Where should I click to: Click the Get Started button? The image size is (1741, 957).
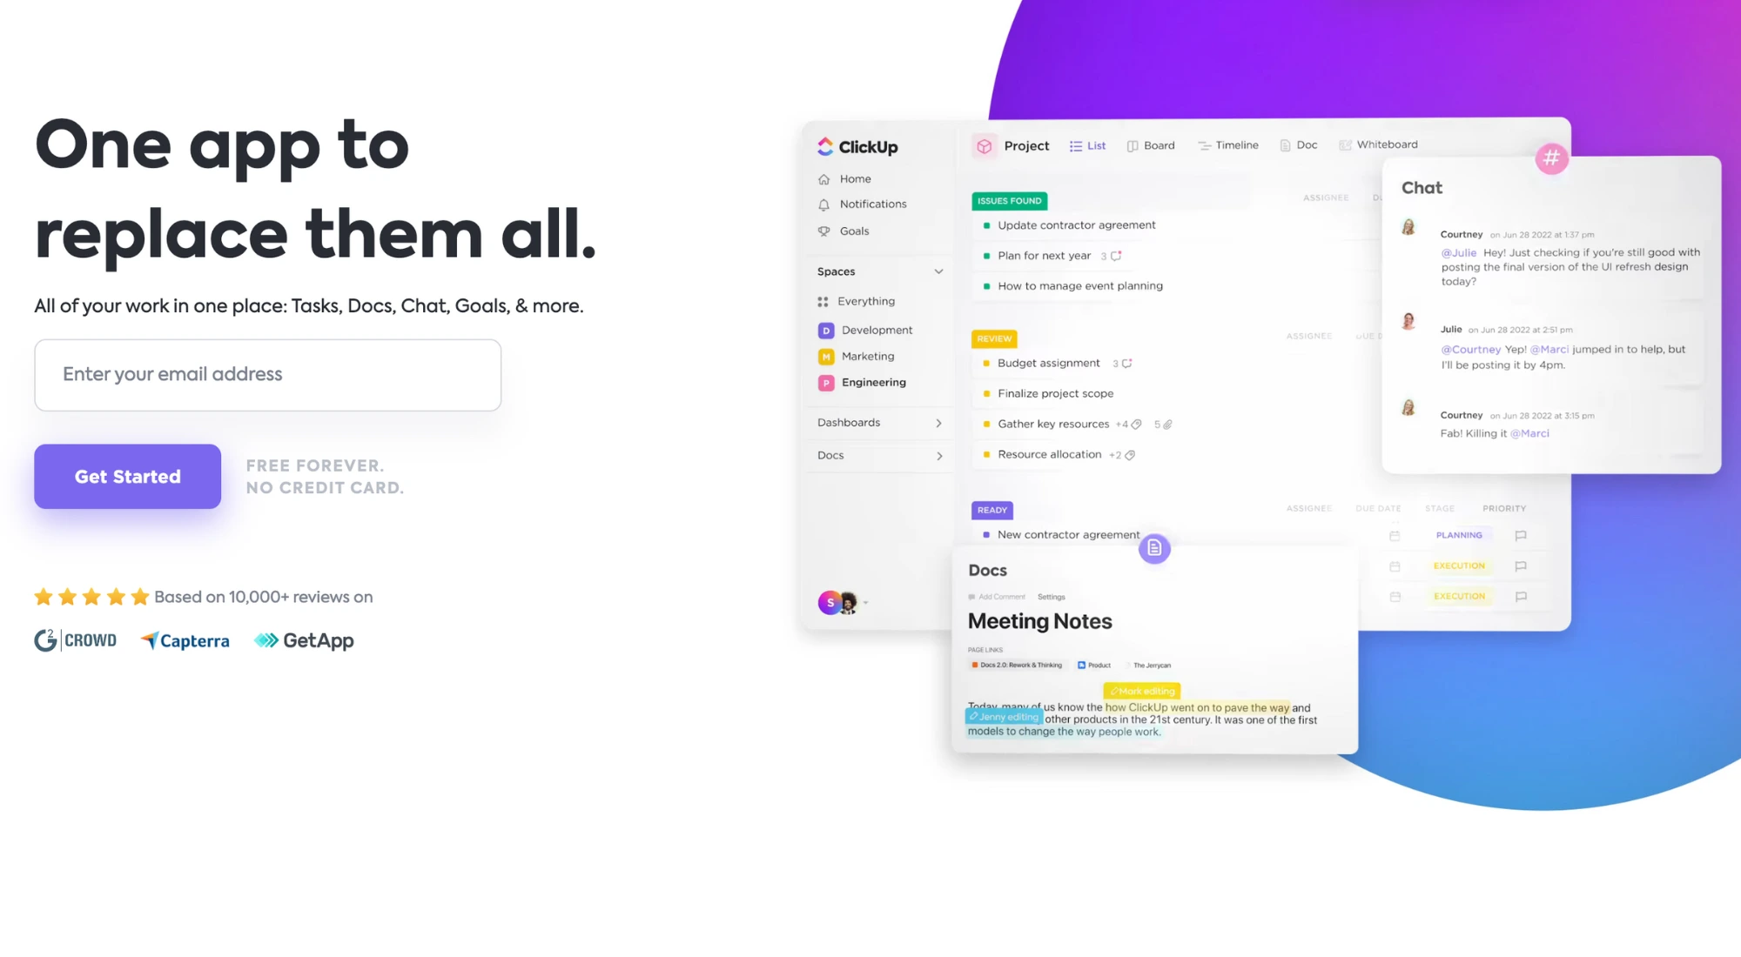point(127,476)
